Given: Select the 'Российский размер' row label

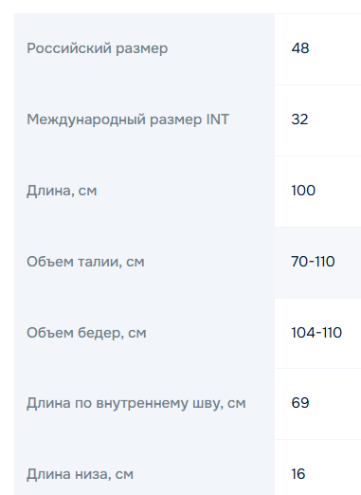Looking at the screenshot, I should click(97, 48).
